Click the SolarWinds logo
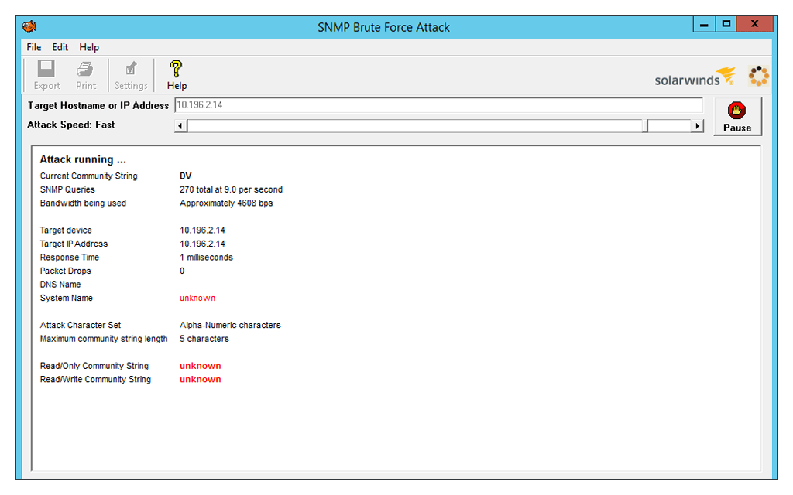793x495 pixels. pyautogui.click(x=695, y=77)
